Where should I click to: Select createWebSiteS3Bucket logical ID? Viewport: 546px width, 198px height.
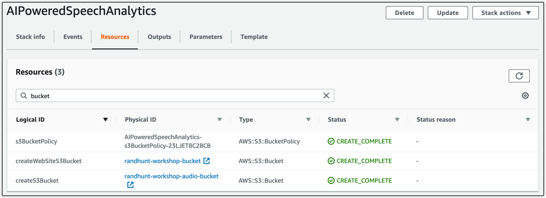point(49,161)
